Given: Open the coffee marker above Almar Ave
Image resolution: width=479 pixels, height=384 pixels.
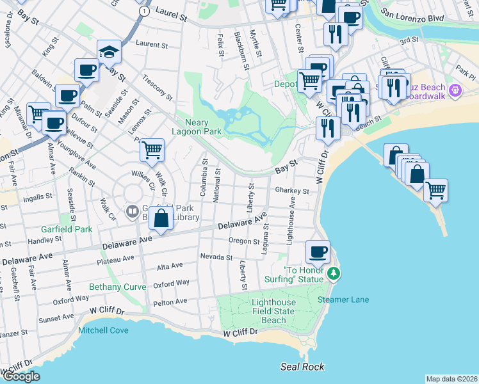Looking at the screenshot, I should (x=54, y=124).
